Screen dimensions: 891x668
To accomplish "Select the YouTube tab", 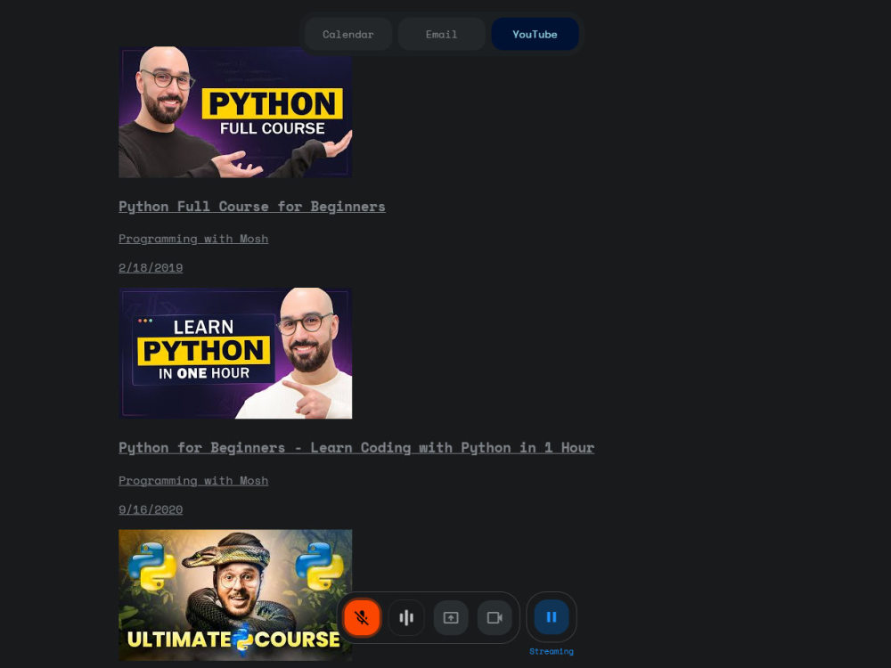I will pos(535,34).
